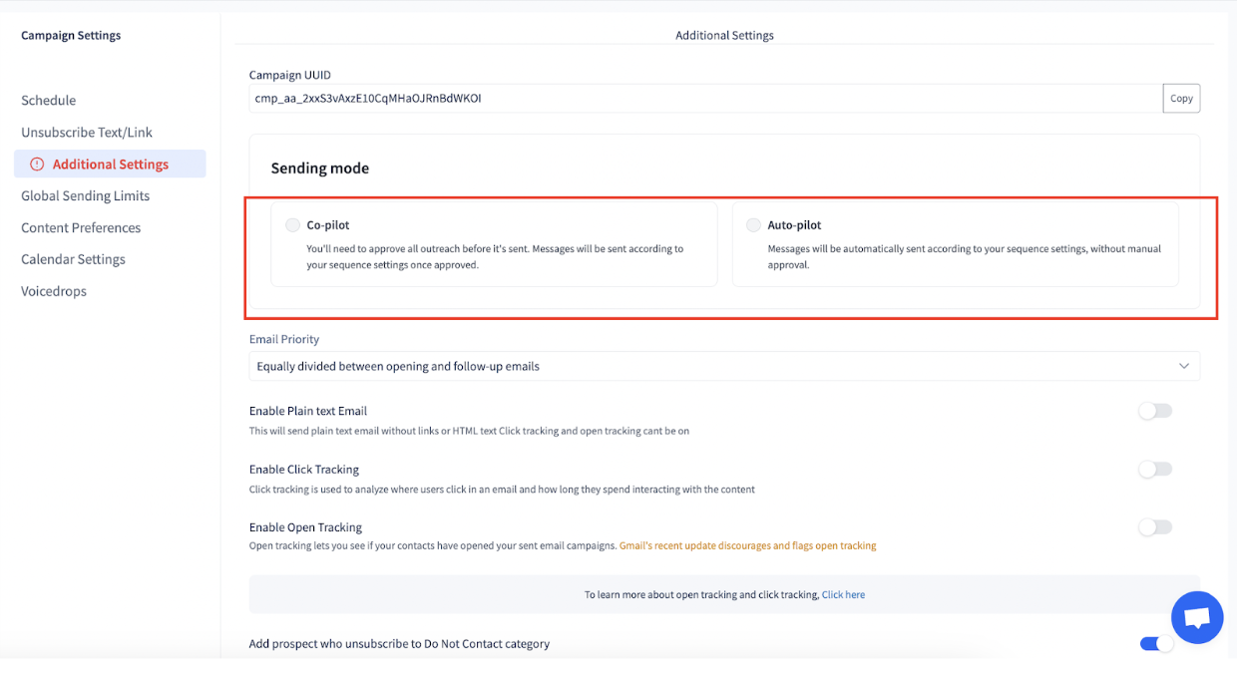Expand the Email Priority dropdown

724,366
